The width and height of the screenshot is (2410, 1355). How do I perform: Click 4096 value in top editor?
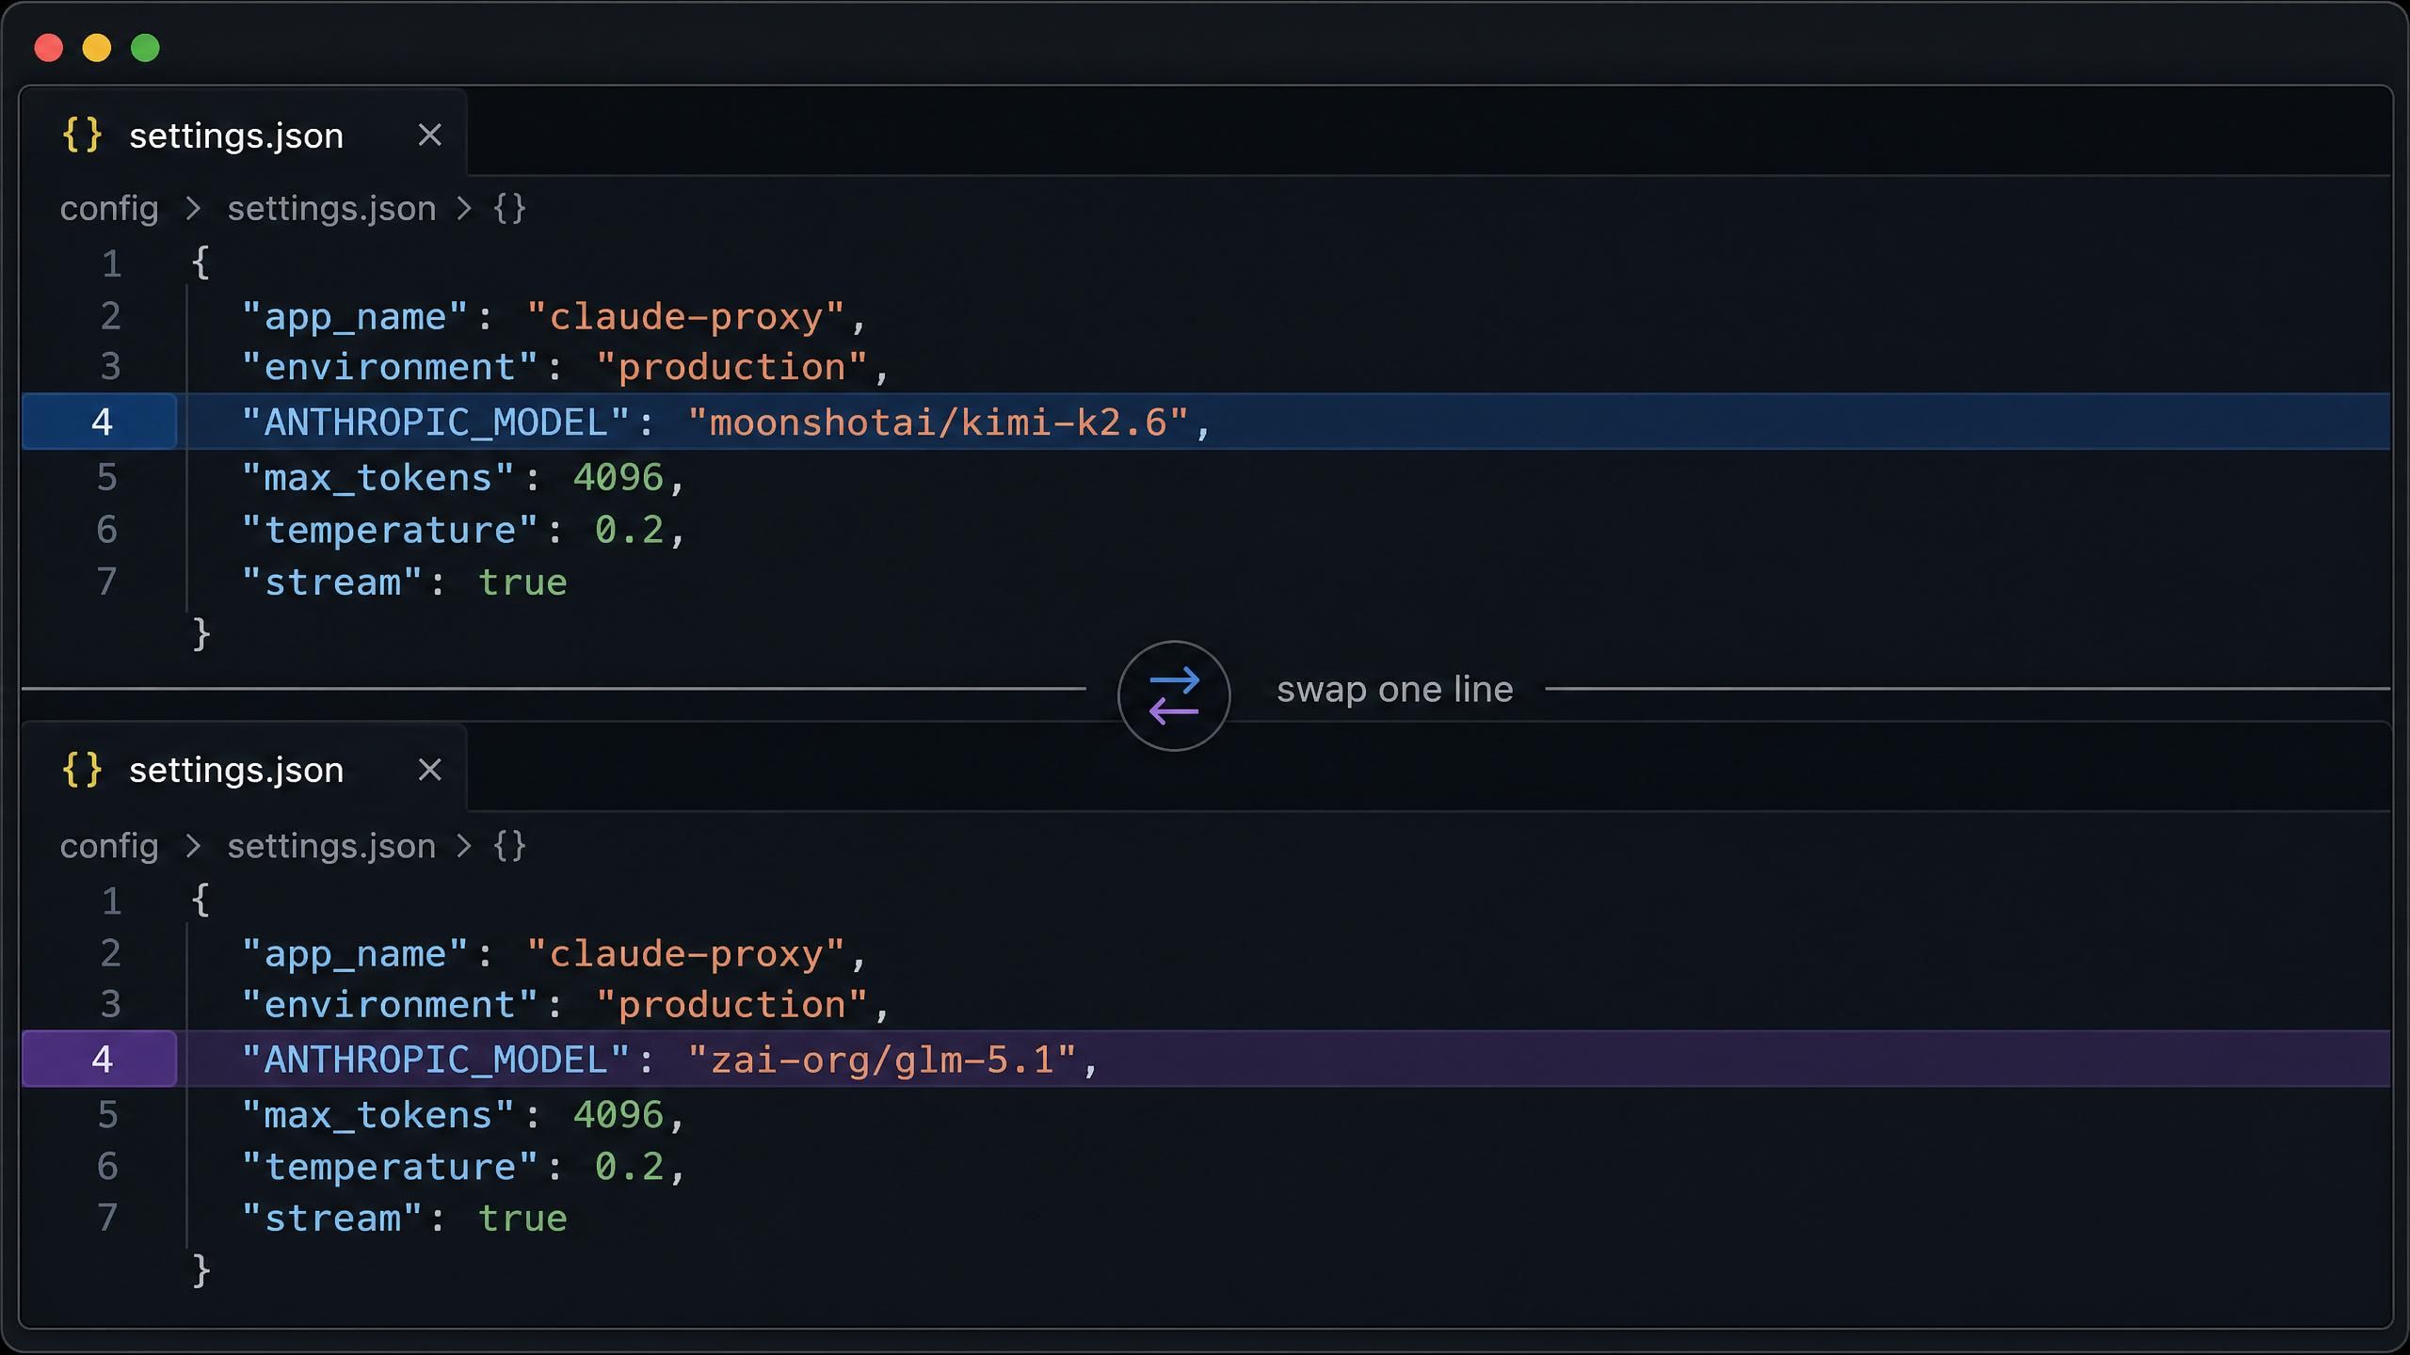(x=619, y=478)
